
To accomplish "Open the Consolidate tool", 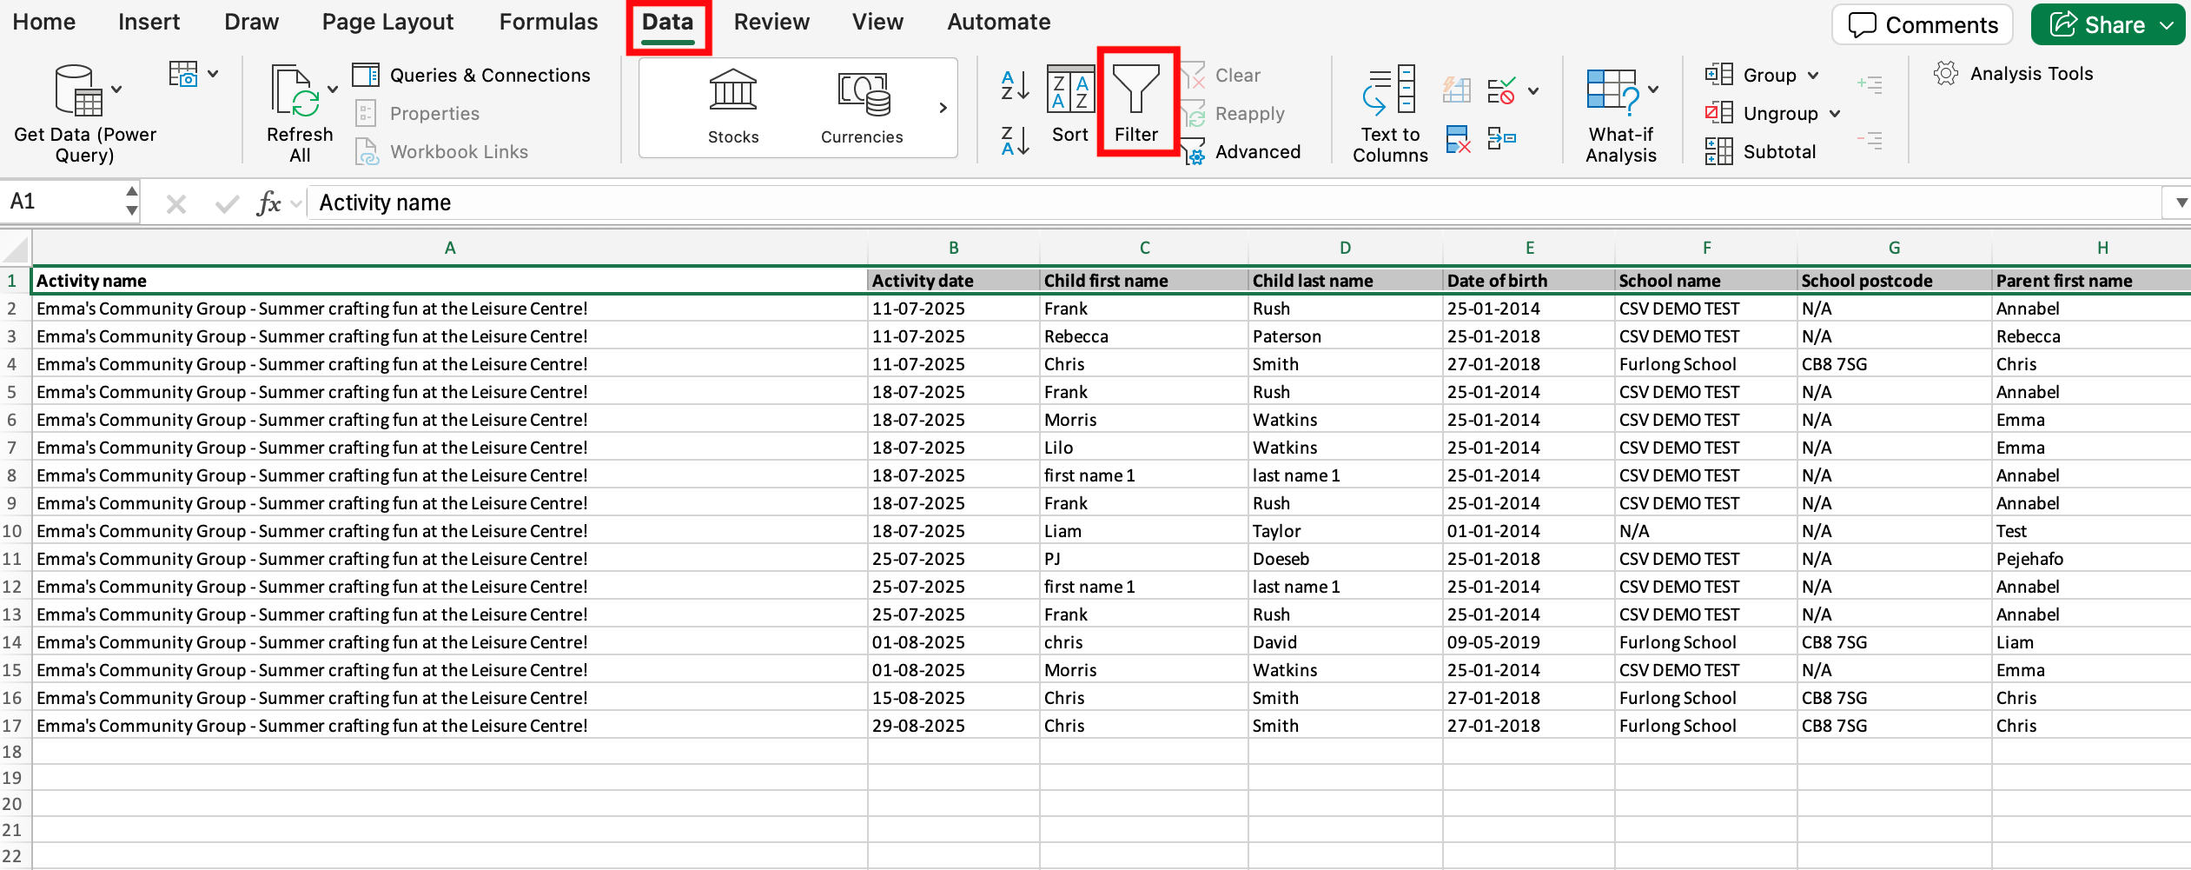I will click(1502, 139).
